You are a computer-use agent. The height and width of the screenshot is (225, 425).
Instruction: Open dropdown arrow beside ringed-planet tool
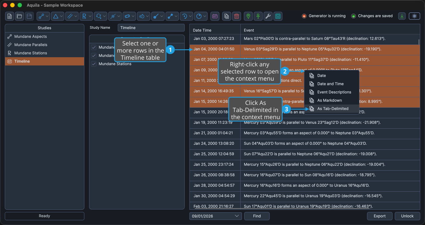tap(133, 16)
